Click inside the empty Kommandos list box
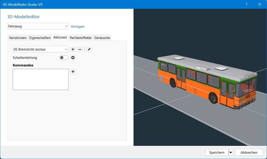This screenshot has width=267, height=159. pos(41,79)
